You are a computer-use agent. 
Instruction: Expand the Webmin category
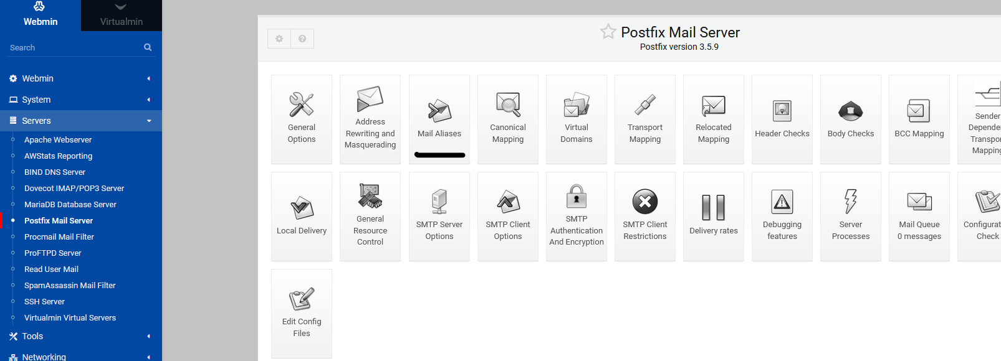81,78
